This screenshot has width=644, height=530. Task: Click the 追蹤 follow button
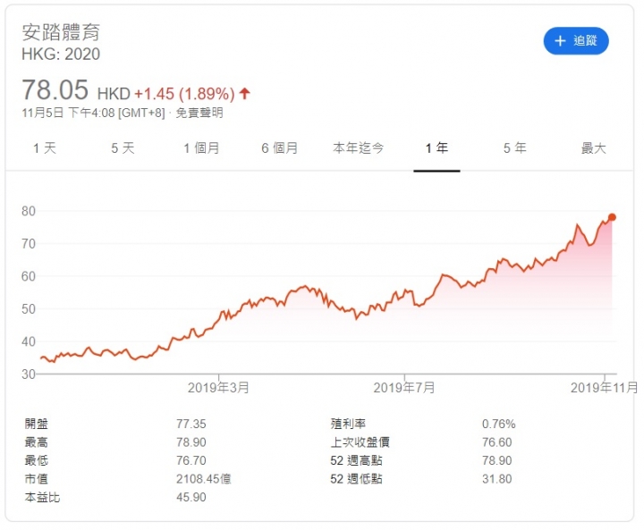pyautogui.click(x=576, y=40)
